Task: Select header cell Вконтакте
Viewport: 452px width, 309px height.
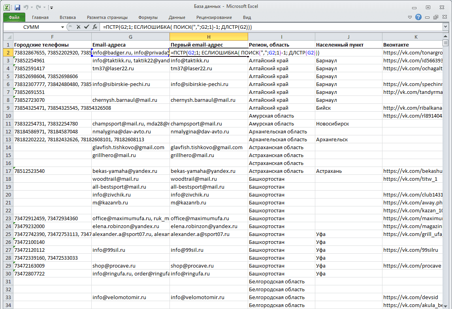Action: coord(412,45)
